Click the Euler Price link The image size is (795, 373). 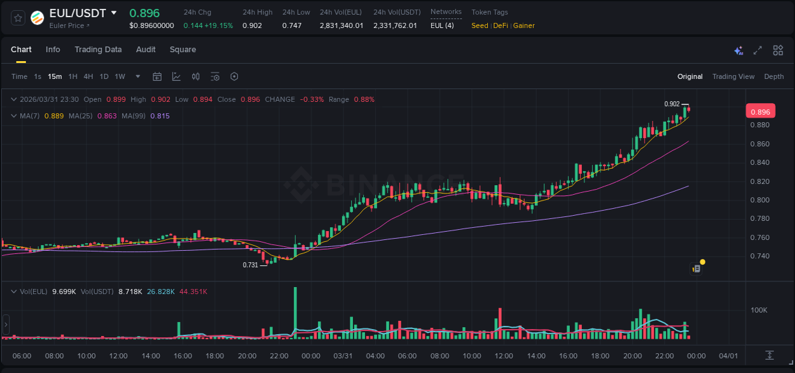(x=67, y=26)
